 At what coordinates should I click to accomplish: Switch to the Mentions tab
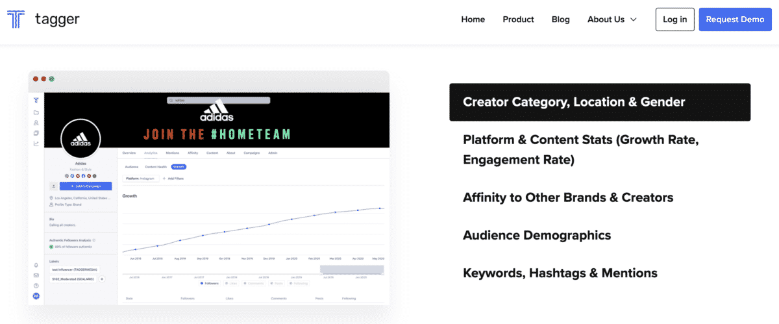click(x=172, y=153)
